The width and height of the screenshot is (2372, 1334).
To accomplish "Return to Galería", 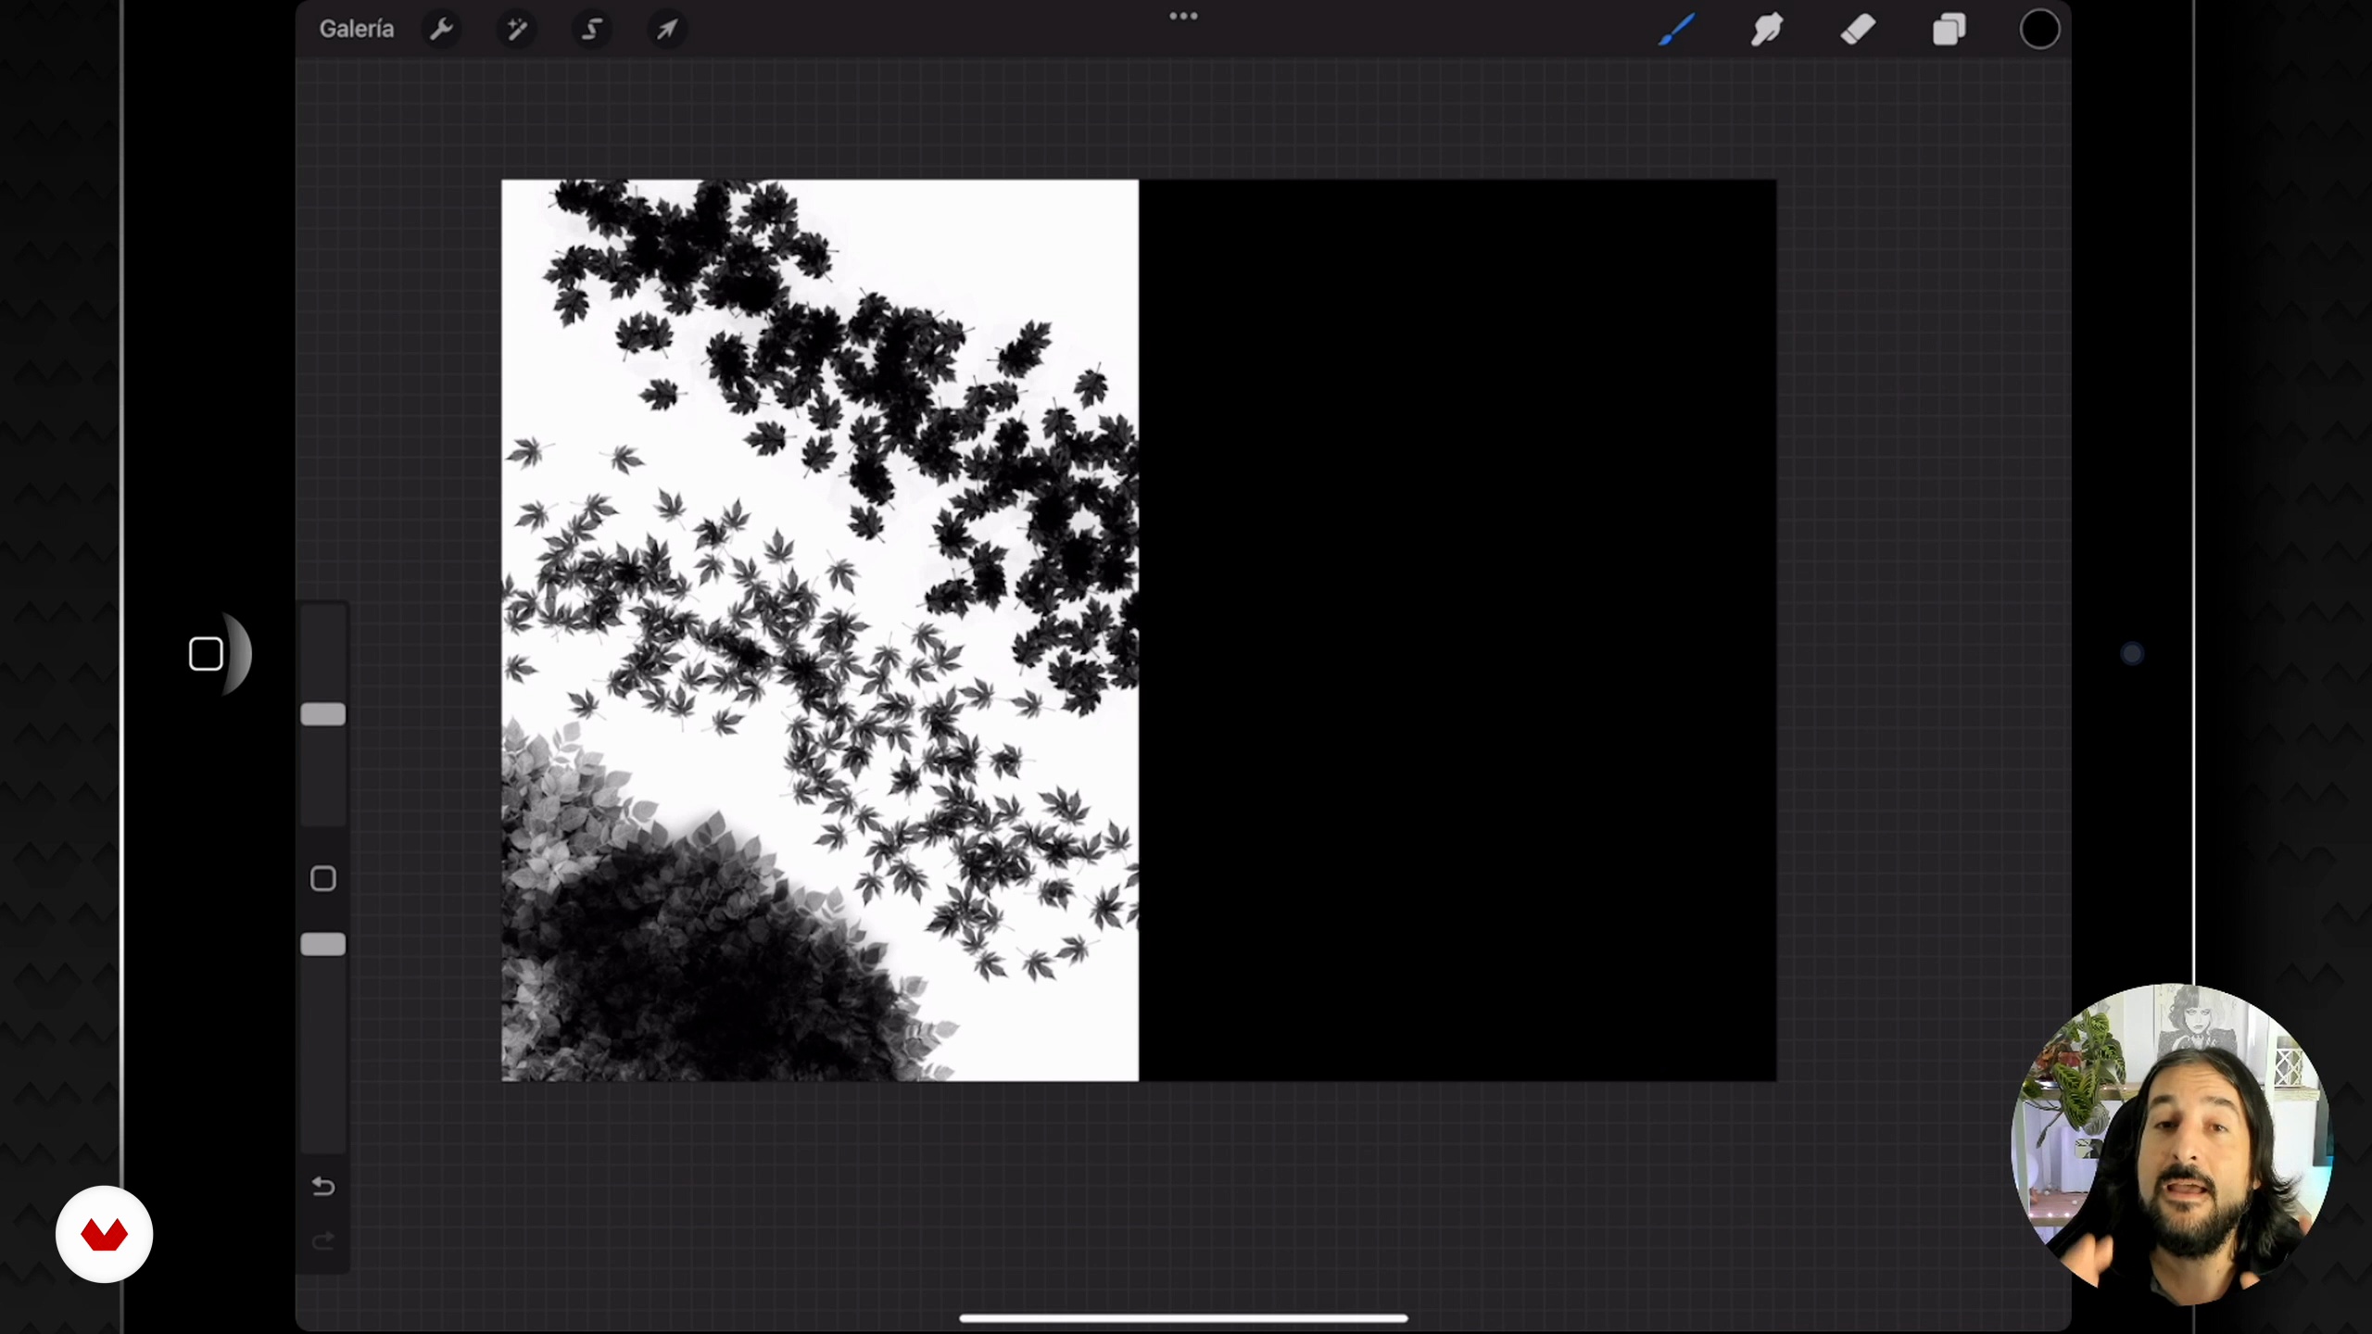I will (357, 30).
